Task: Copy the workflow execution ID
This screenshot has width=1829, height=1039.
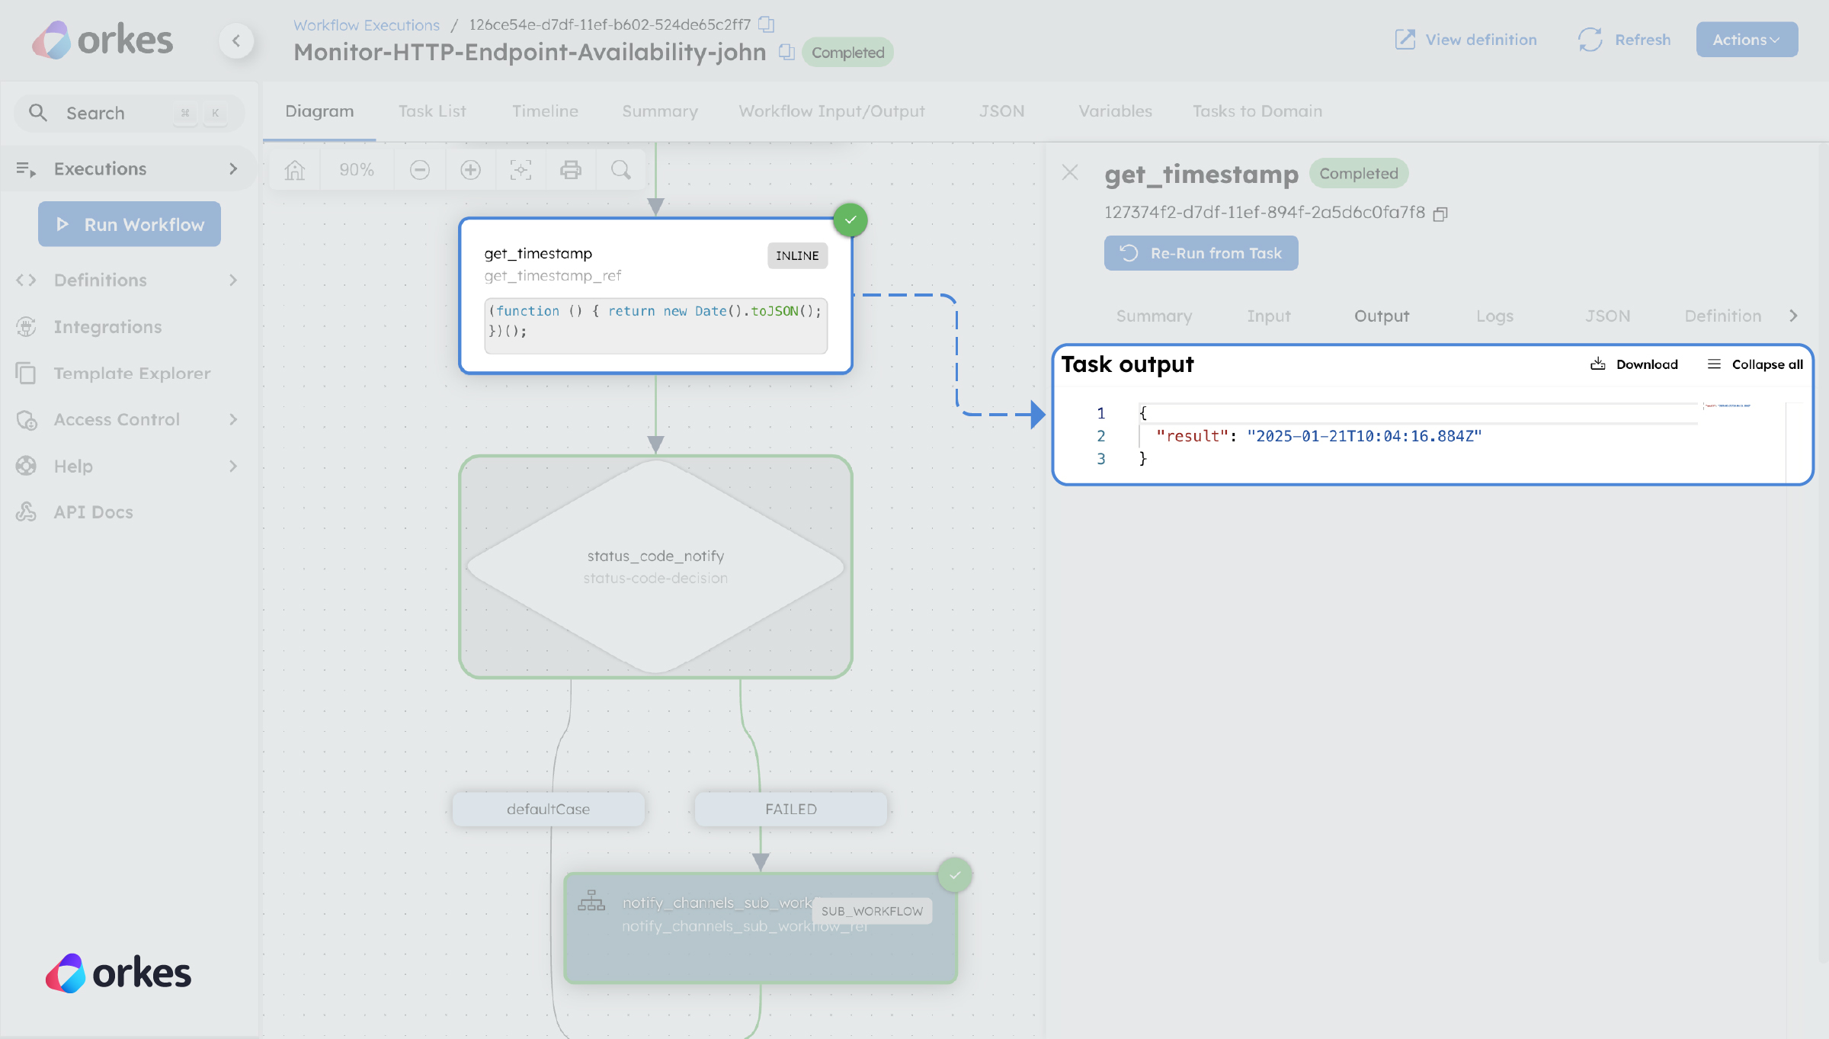Action: coord(767,24)
